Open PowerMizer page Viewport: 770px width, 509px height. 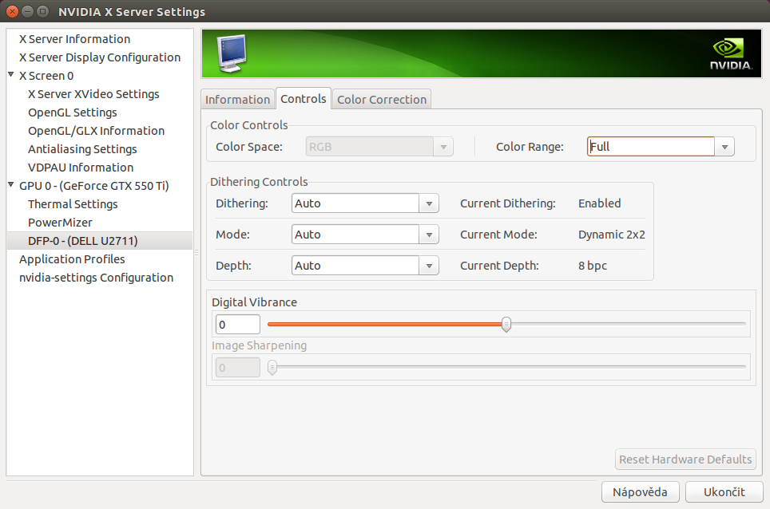pyautogui.click(x=60, y=222)
